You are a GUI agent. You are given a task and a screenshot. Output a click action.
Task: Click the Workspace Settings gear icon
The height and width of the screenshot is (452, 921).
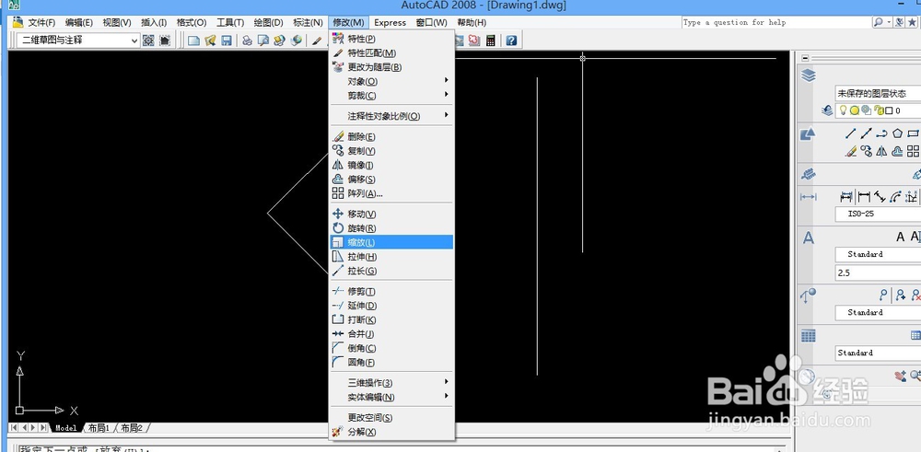(x=148, y=41)
